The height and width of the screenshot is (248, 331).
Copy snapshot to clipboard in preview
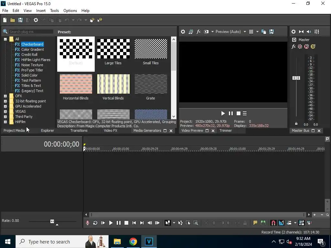[x=264, y=32]
